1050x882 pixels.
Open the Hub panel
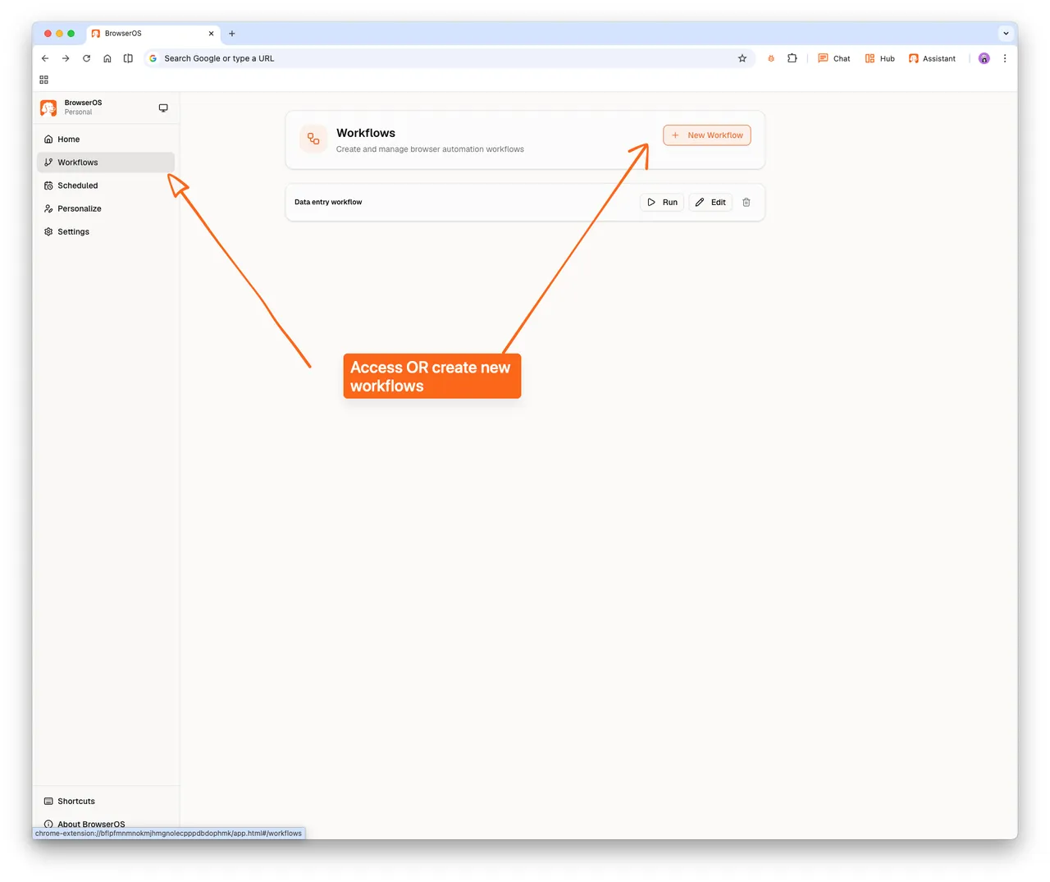coord(880,58)
